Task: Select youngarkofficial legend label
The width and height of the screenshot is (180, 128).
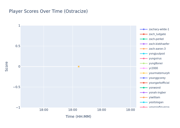Action: pyautogui.click(x=159, y=83)
